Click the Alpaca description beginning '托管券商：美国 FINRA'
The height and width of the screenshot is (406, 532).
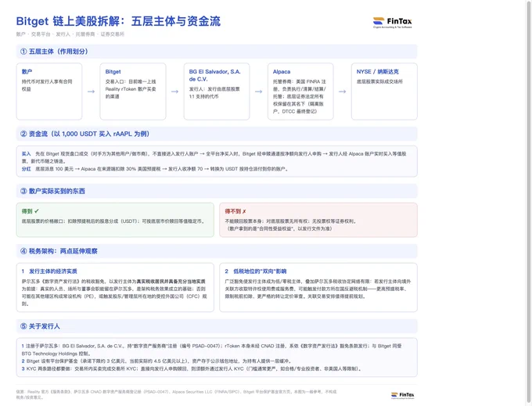[299, 96]
